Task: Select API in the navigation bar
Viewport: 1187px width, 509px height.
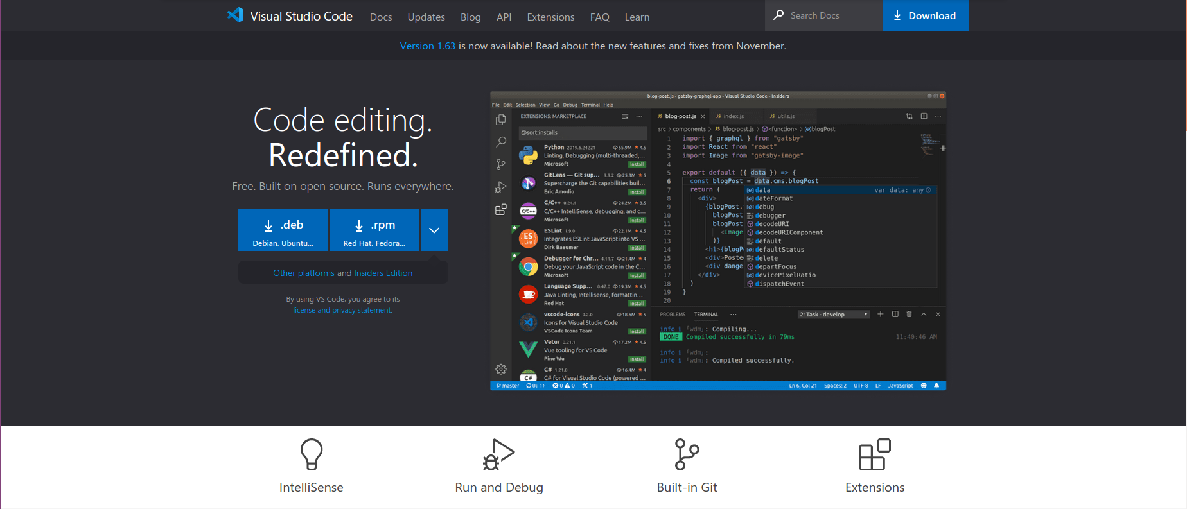Action: click(x=504, y=17)
